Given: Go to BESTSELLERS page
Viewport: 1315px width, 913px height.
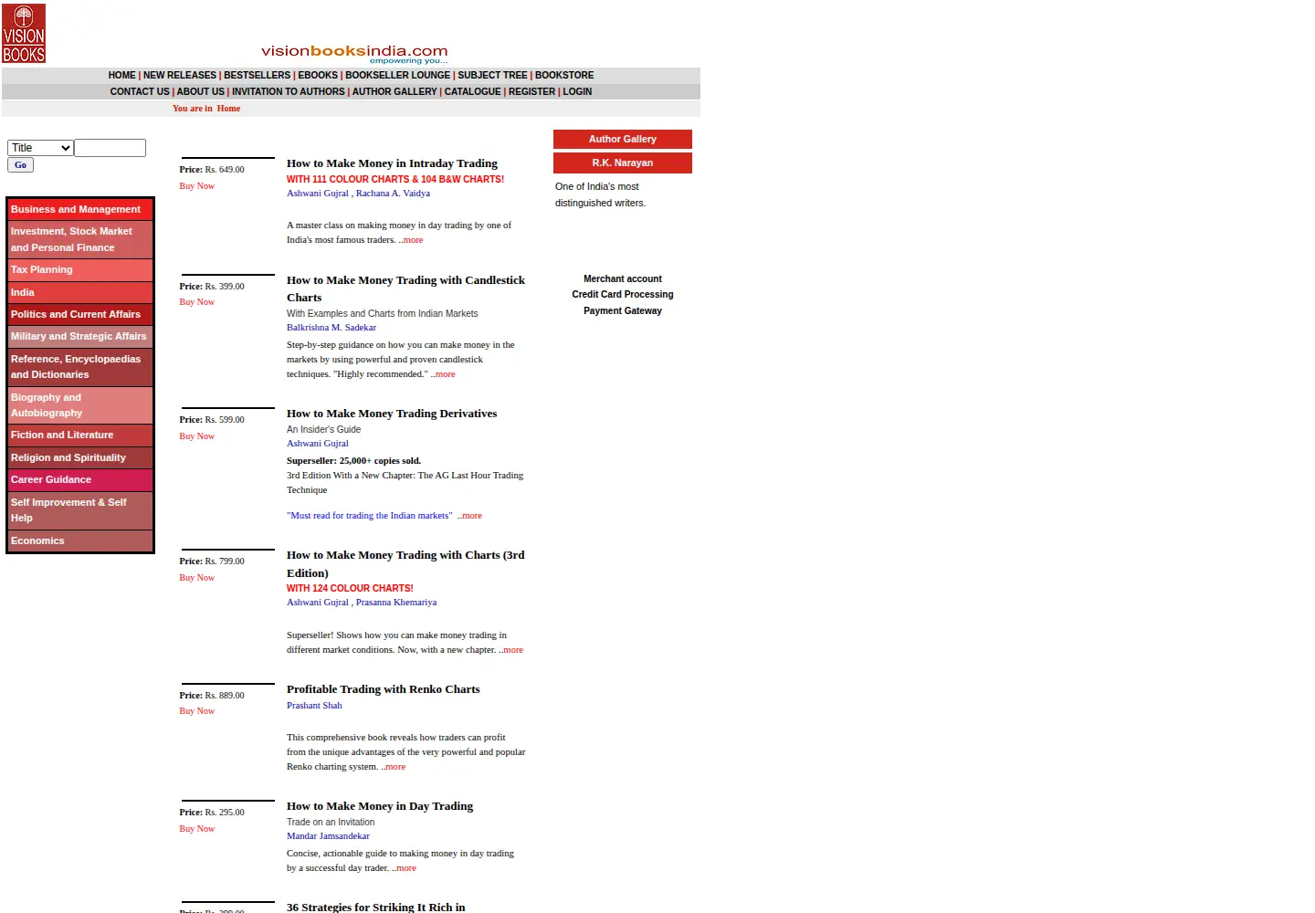Looking at the screenshot, I should click(258, 76).
